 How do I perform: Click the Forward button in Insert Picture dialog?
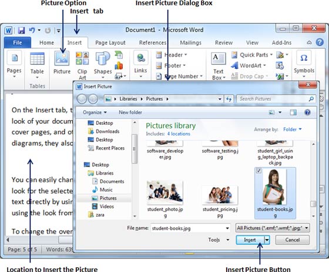(x=93, y=99)
